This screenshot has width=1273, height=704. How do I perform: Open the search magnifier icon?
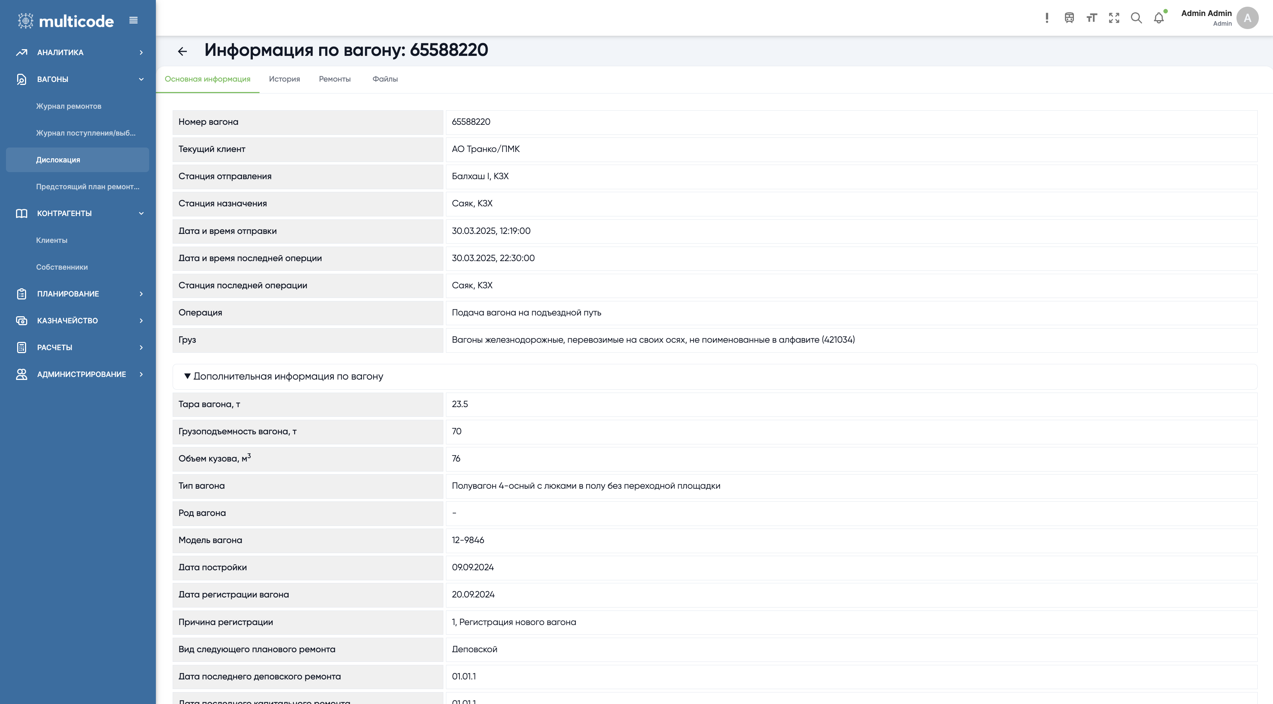(x=1136, y=18)
